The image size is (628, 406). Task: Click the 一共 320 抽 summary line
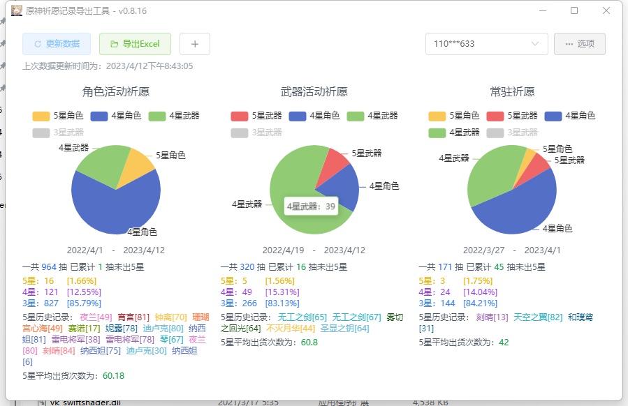pyautogui.click(x=284, y=267)
